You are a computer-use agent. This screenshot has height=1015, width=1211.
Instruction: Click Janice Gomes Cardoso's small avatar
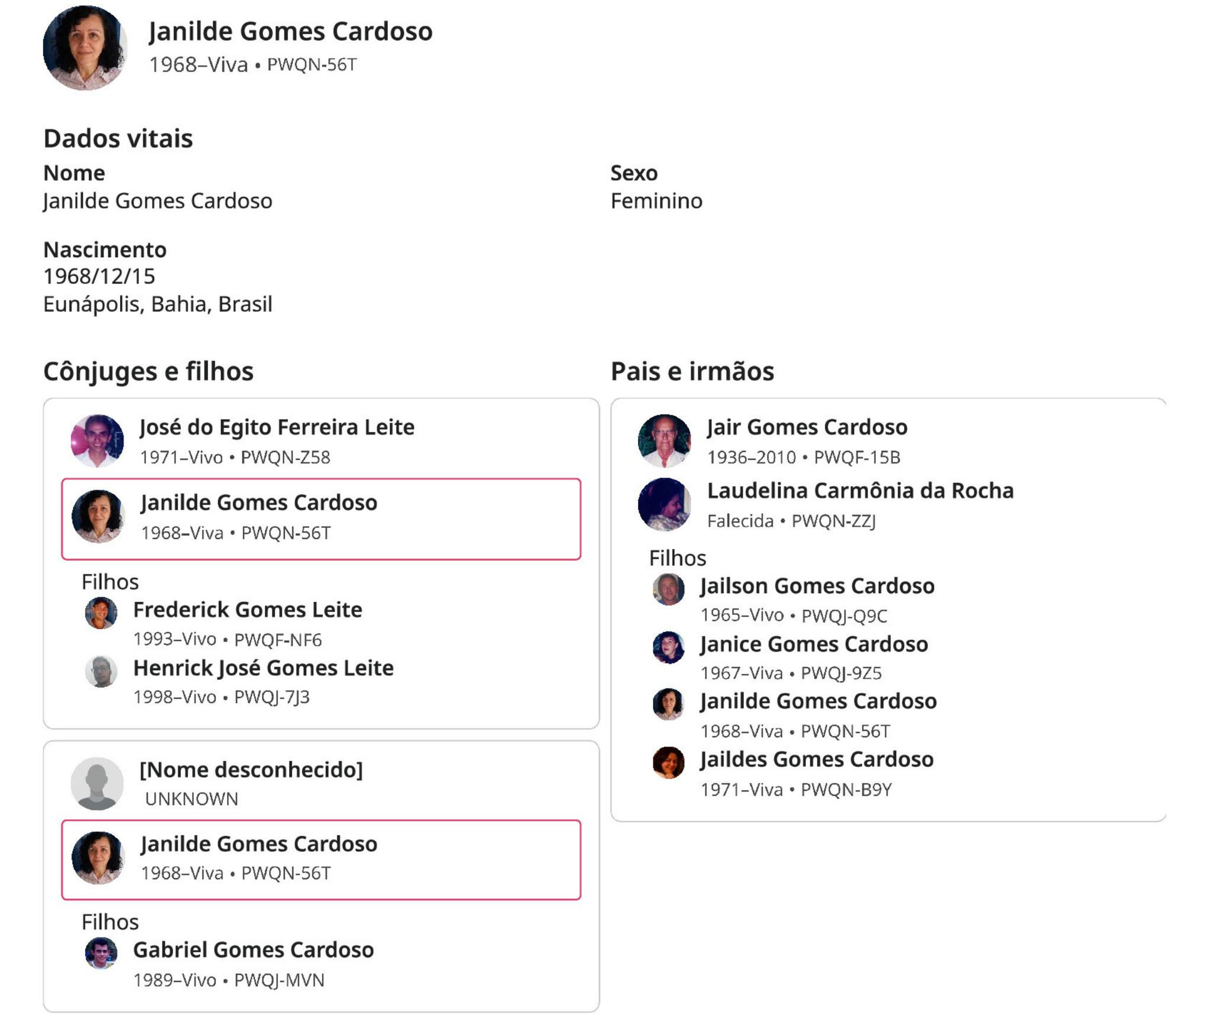coord(668,647)
